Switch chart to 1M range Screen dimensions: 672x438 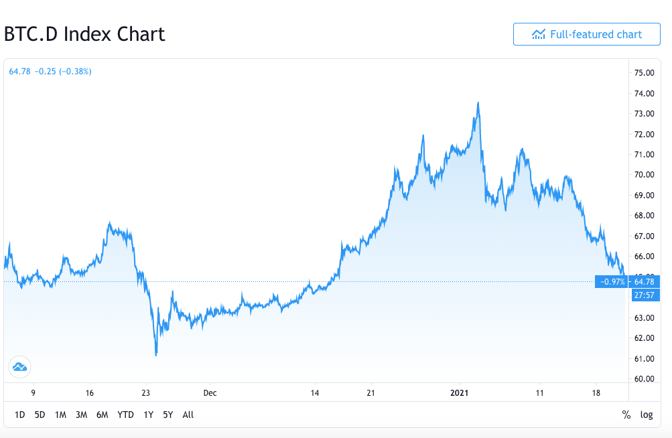[x=60, y=415]
